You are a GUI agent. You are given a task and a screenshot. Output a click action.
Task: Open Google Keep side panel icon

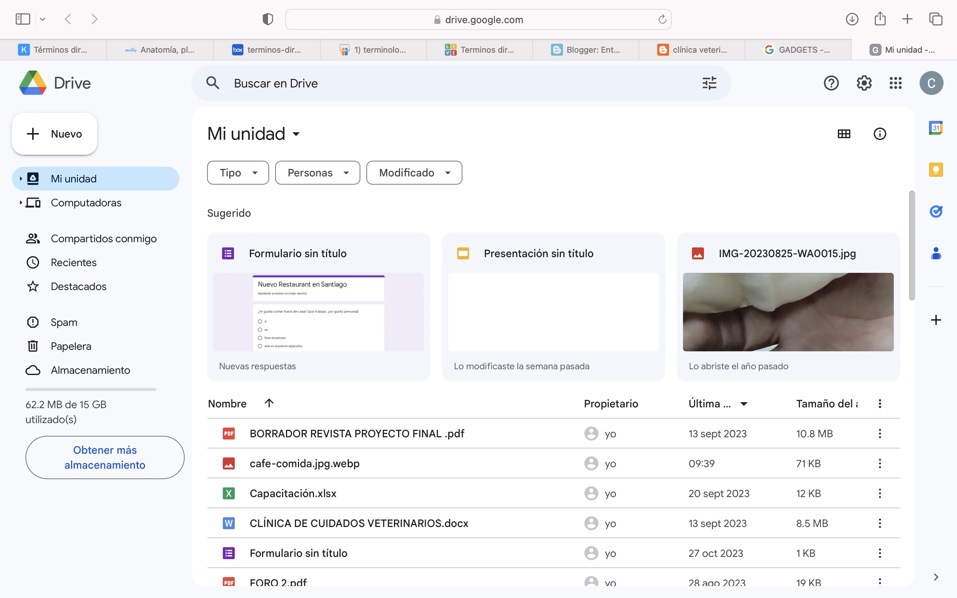coord(935,170)
